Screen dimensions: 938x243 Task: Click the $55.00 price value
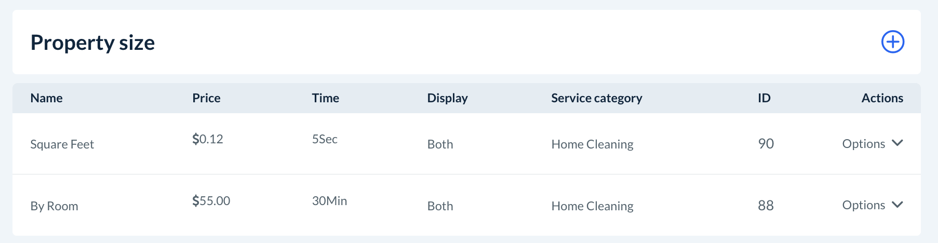(x=211, y=201)
